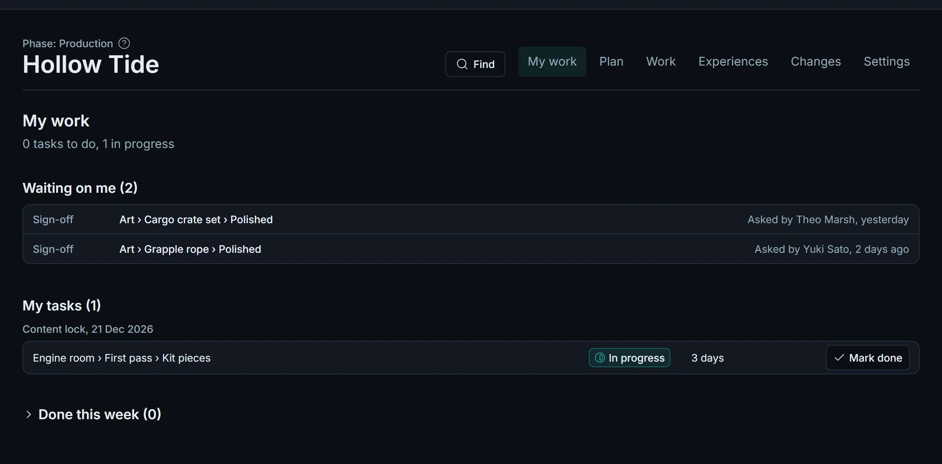The width and height of the screenshot is (942, 464).
Task: Click Asked by Theo Marsh text
Action: [x=801, y=220]
